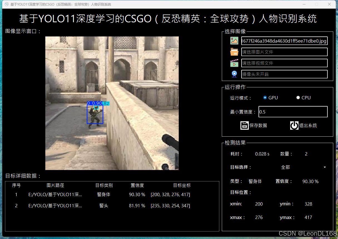The width and height of the screenshot is (338, 239).
Task: Click the ymax value 417
Action: point(308,217)
